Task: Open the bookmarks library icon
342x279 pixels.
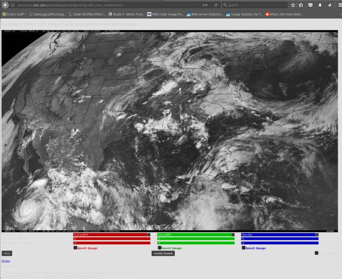Action: 301,5
